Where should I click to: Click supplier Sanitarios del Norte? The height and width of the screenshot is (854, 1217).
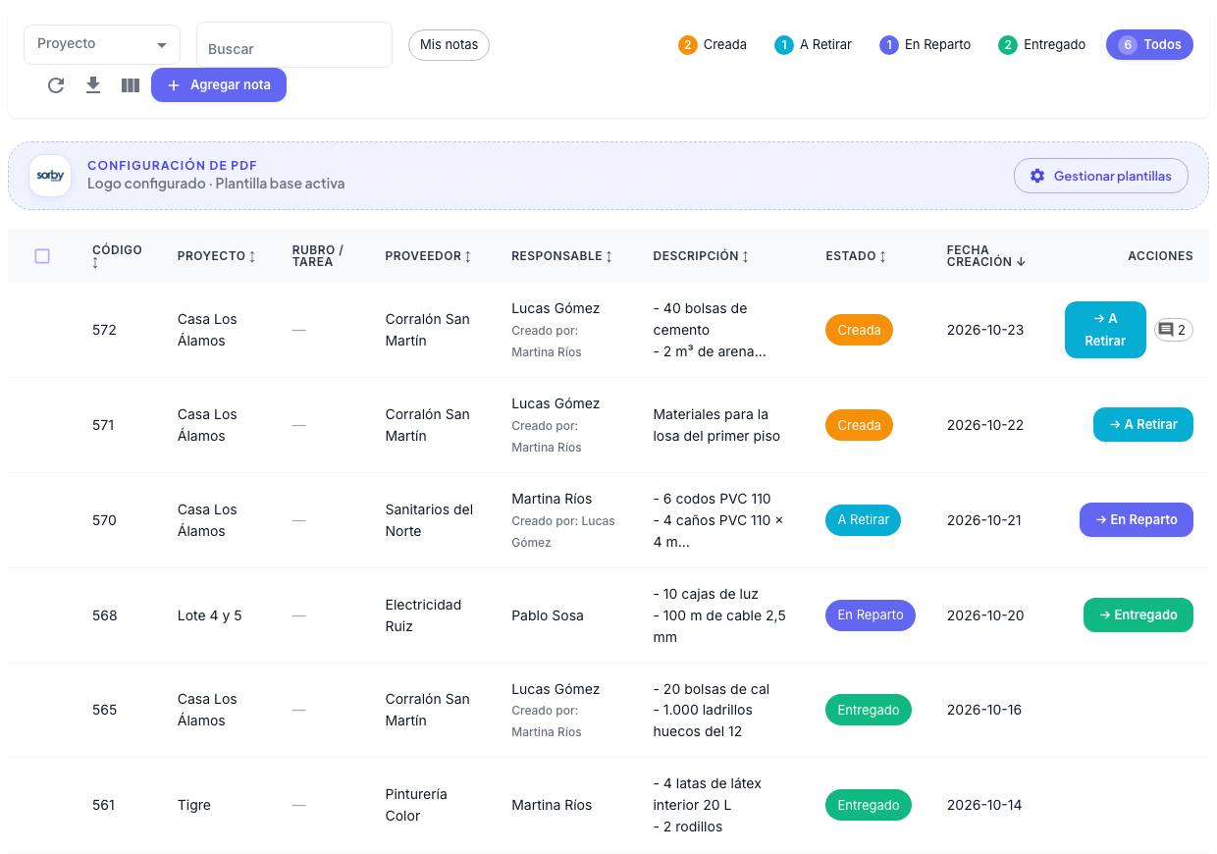click(429, 520)
